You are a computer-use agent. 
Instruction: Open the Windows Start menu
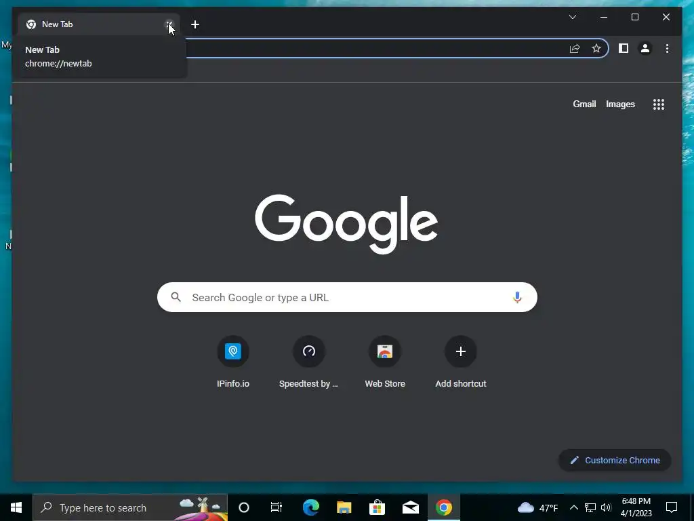[16, 507]
